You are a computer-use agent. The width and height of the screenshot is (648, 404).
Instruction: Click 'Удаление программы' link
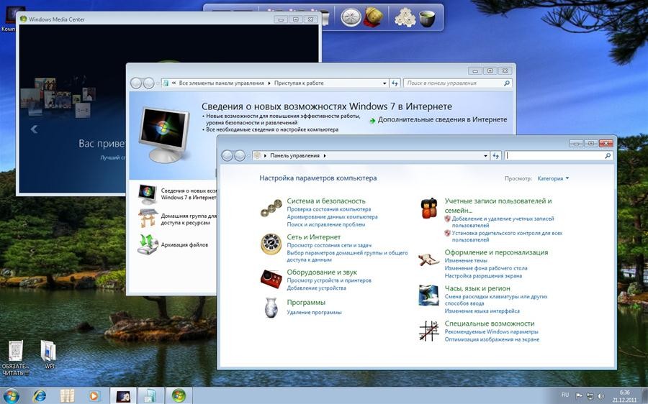click(x=314, y=313)
